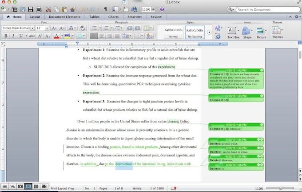The image size is (302, 192).
Task: Cut selection with scissors icon
Action: [48, 9]
